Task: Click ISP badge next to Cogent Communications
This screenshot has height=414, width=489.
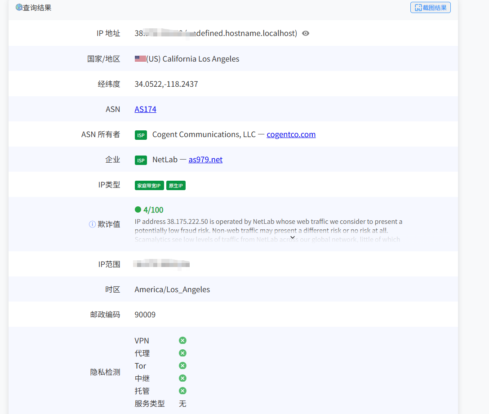Action: pos(141,135)
